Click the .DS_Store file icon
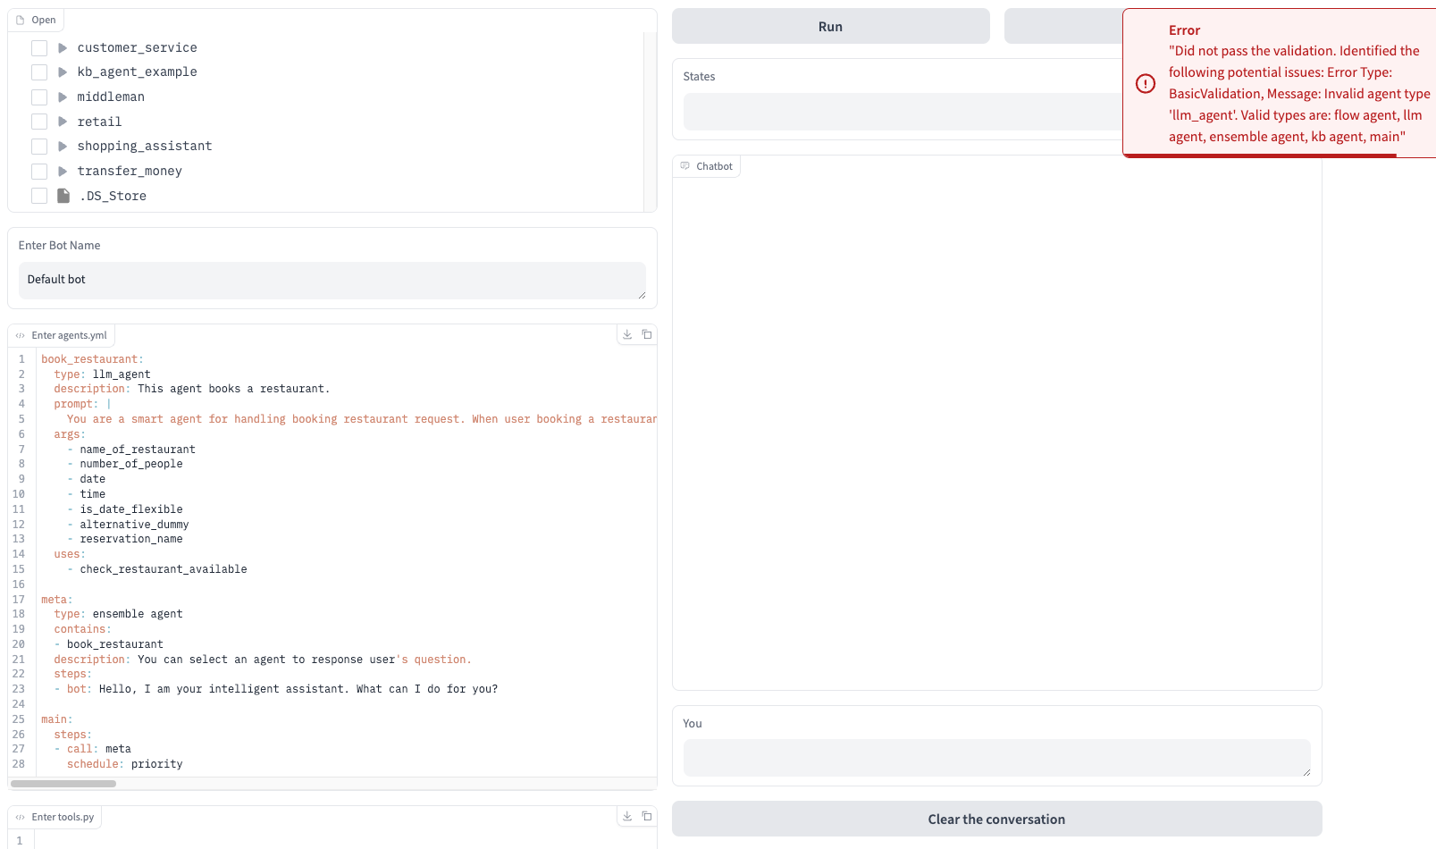The width and height of the screenshot is (1436, 849). tap(63, 196)
